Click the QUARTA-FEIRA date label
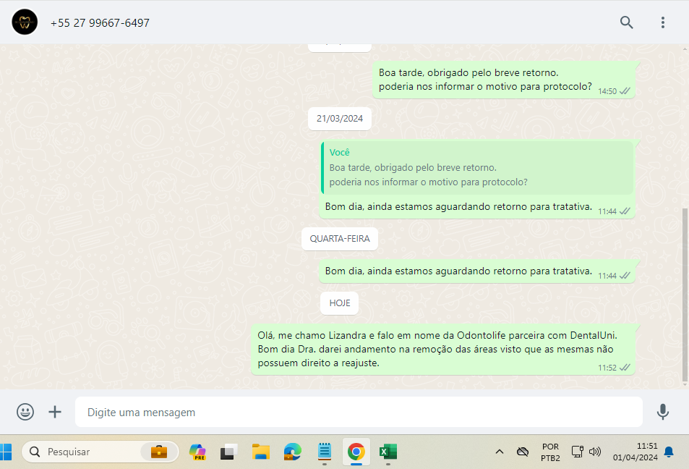 340,238
